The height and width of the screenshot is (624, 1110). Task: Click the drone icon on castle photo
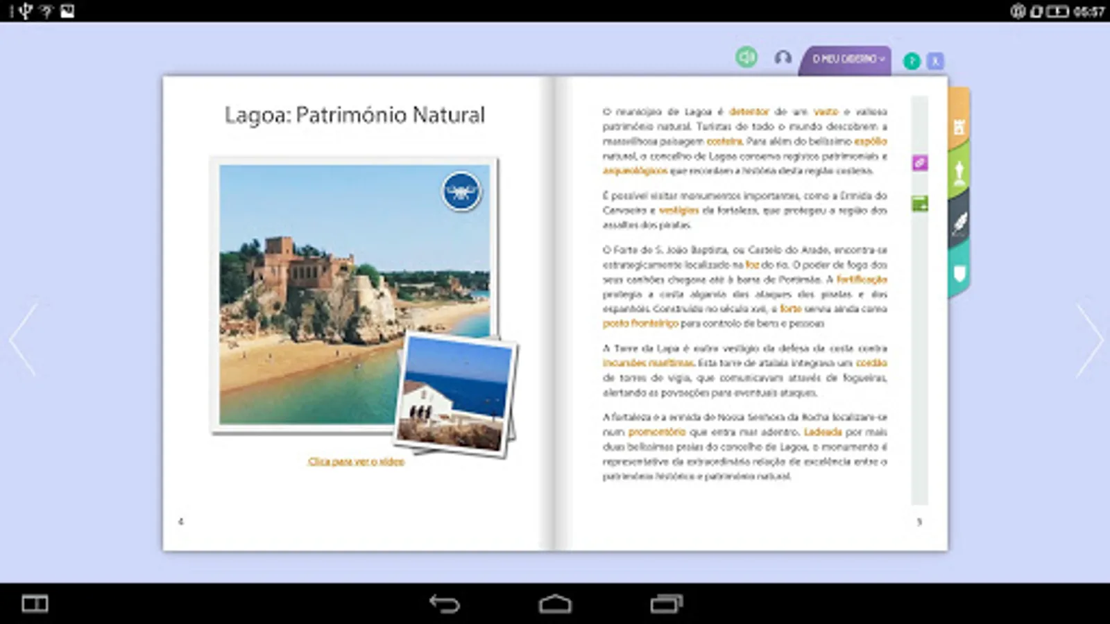(461, 191)
